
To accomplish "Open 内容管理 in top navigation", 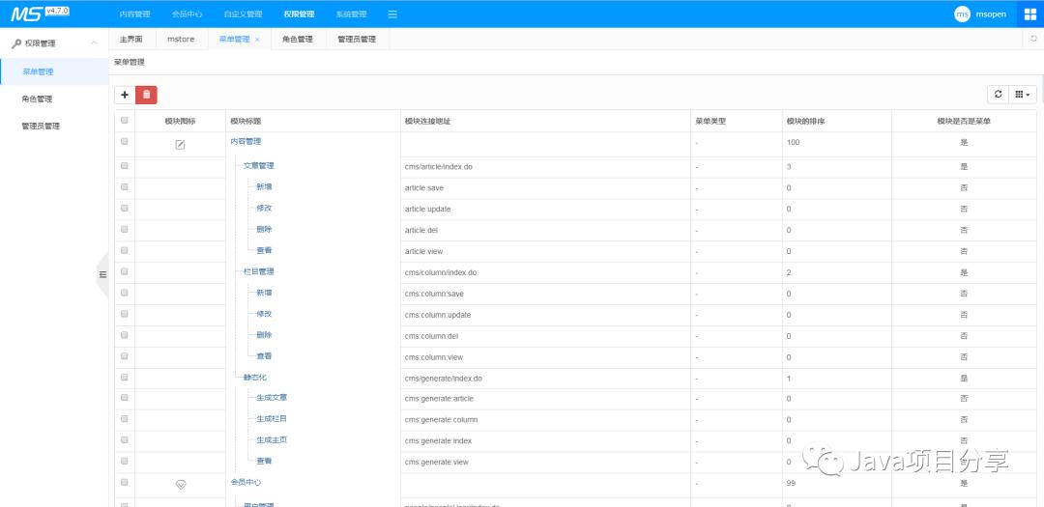I will pos(134,14).
